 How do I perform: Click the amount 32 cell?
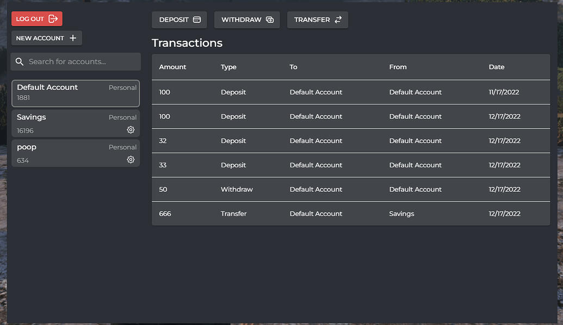(x=163, y=141)
